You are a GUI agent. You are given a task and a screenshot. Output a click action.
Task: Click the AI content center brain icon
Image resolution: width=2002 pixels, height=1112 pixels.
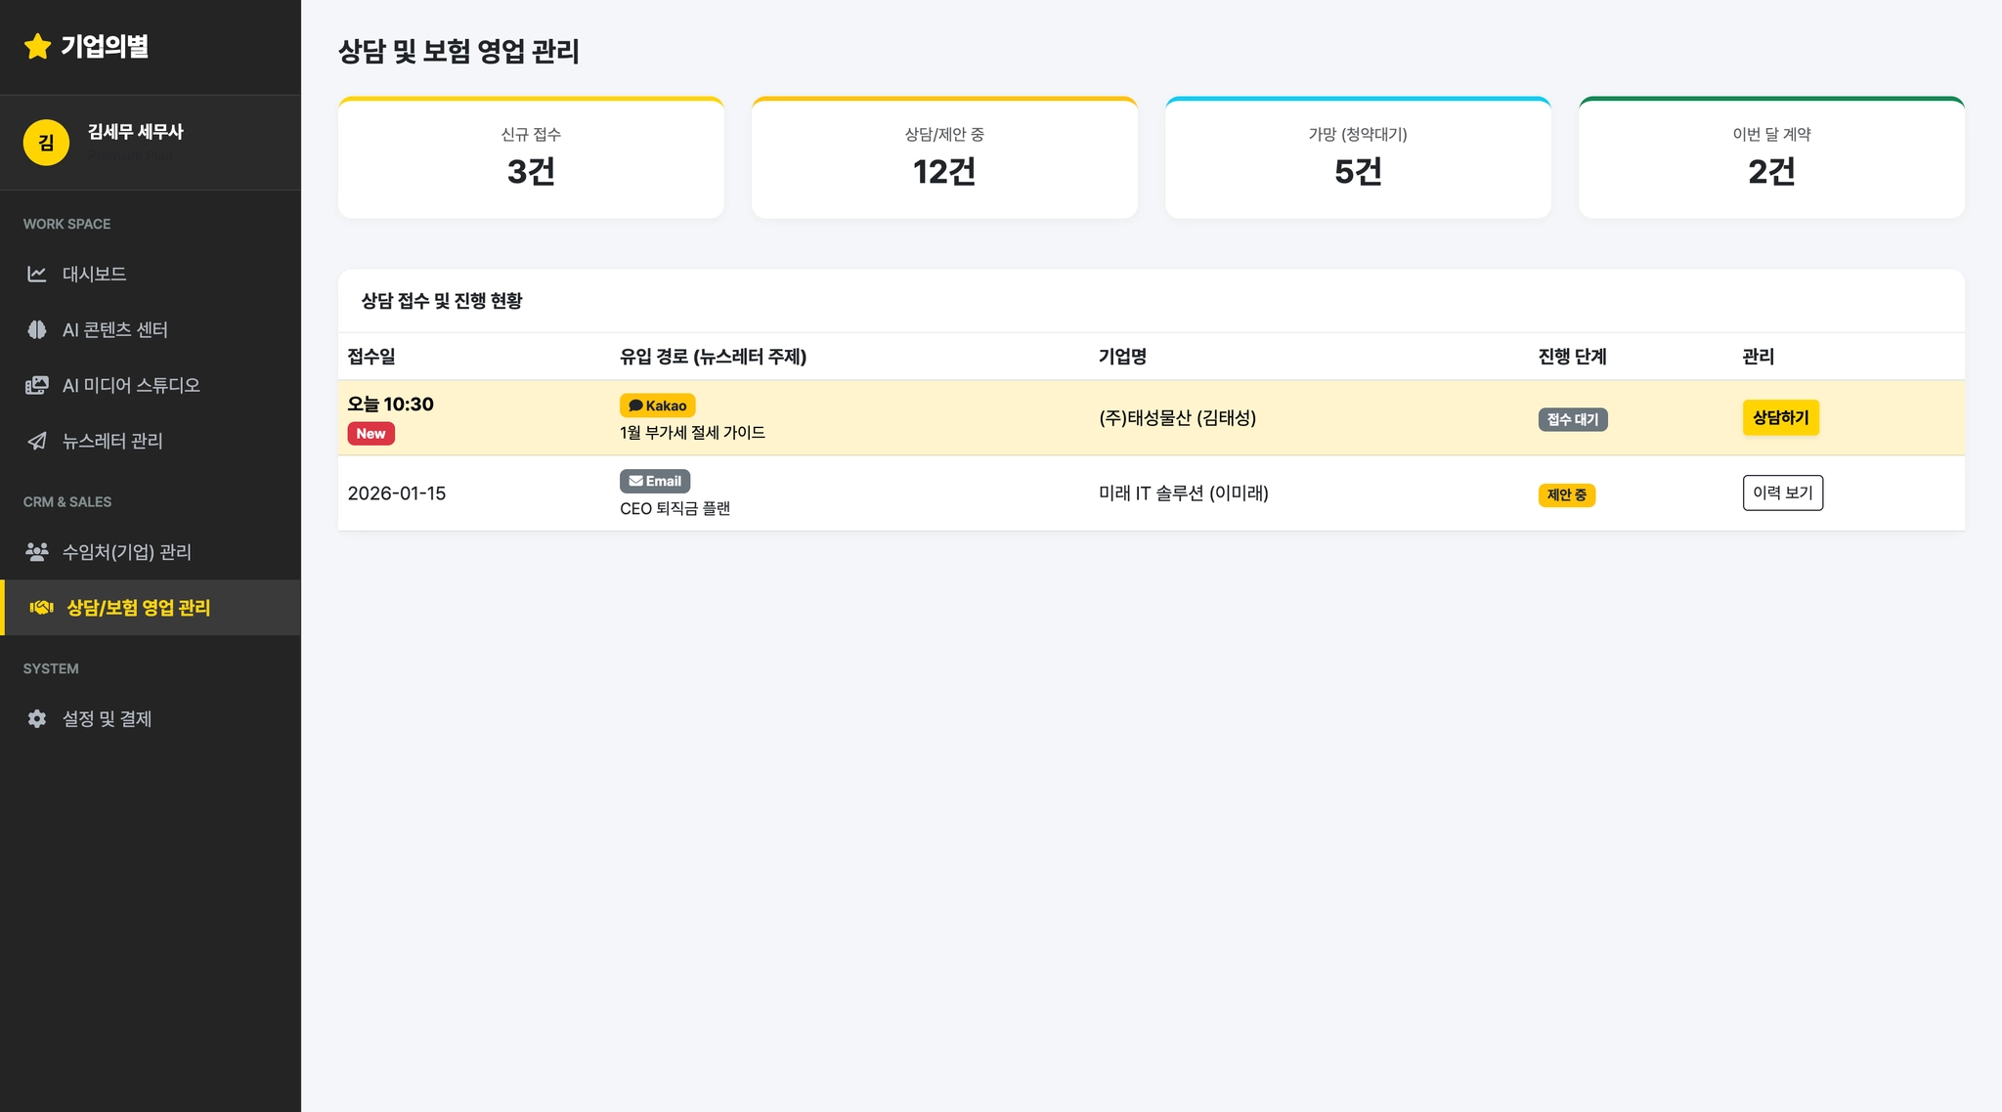37,329
